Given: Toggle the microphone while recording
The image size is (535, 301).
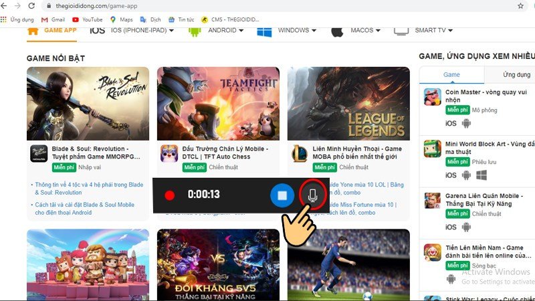Looking at the screenshot, I should pos(312,195).
